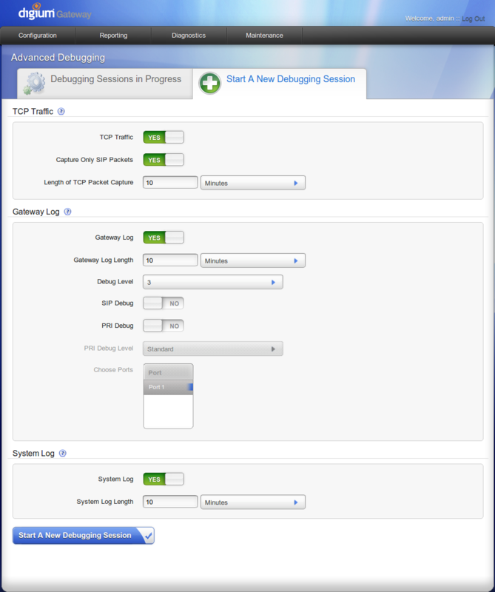This screenshot has width=495, height=592.
Task: Switch to Debugging Sessions in Progress tab
Action: (105, 84)
